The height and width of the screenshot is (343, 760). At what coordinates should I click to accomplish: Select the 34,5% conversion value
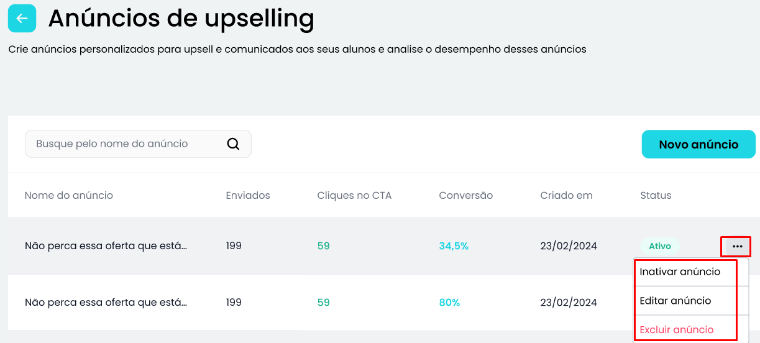tap(454, 246)
